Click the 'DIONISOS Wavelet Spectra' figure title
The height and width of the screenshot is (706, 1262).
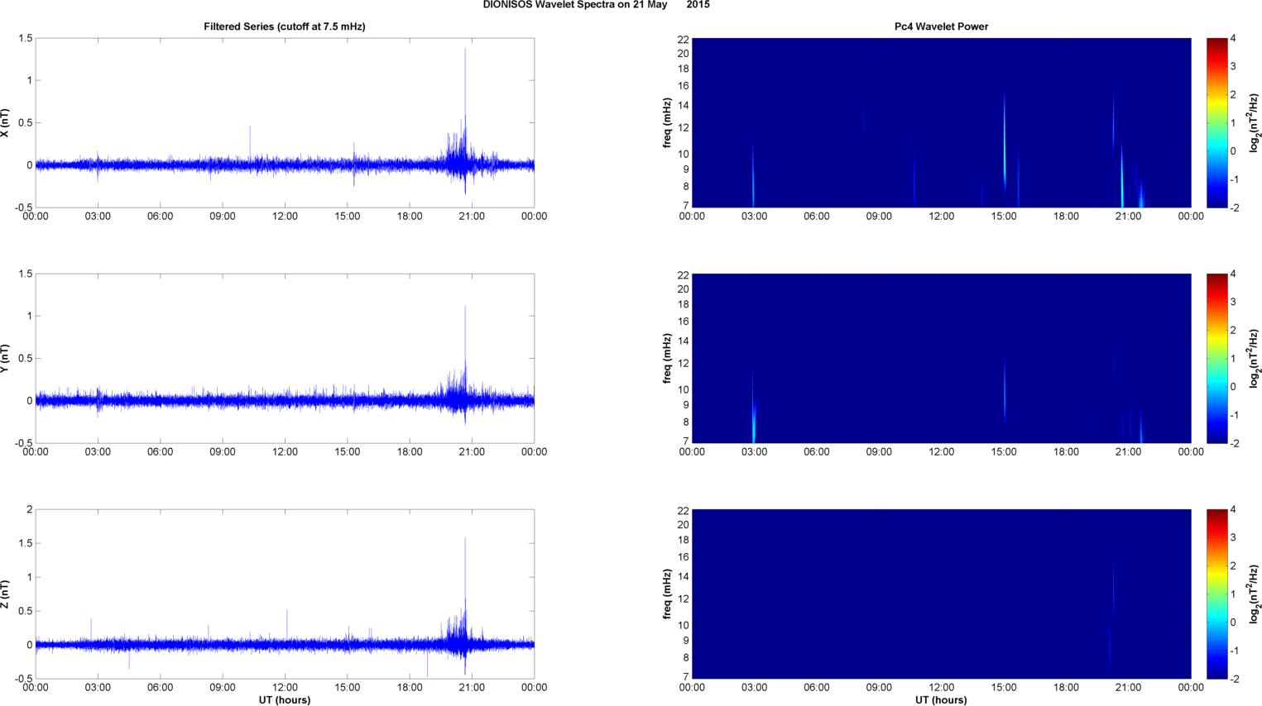point(596,5)
